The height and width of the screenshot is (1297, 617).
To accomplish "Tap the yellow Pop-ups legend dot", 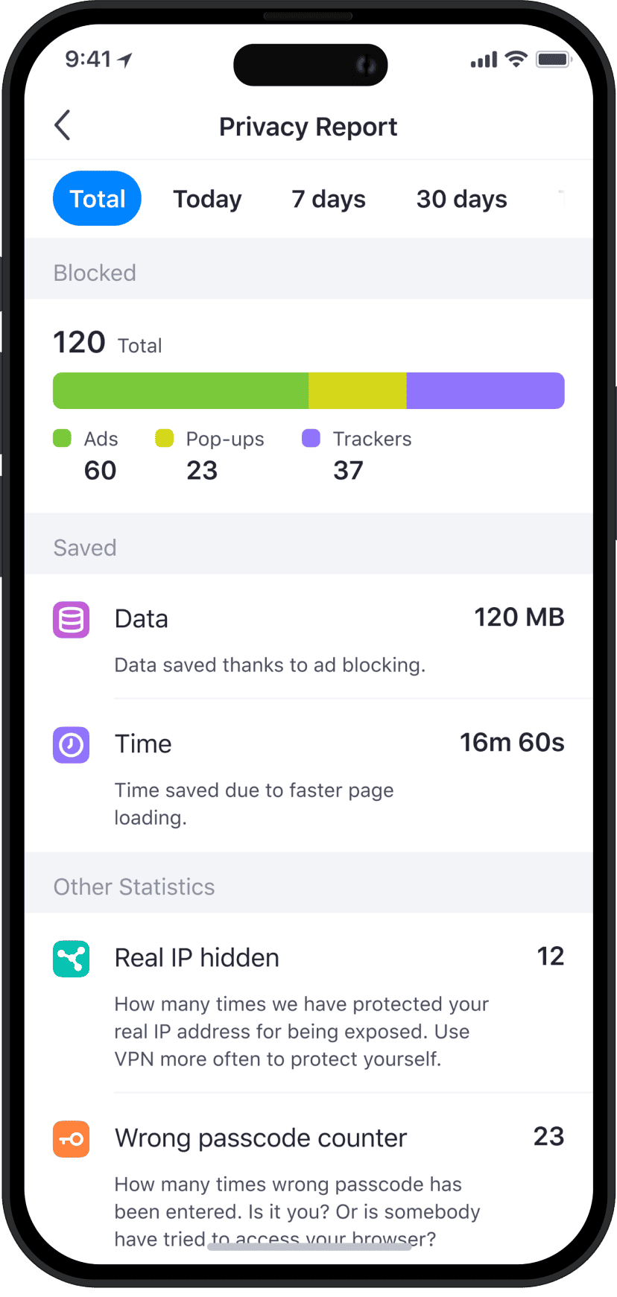I will (x=164, y=439).
